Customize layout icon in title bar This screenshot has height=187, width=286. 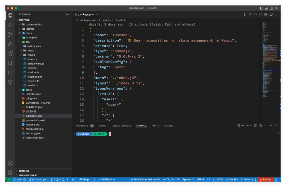pyautogui.click(x=276, y=8)
